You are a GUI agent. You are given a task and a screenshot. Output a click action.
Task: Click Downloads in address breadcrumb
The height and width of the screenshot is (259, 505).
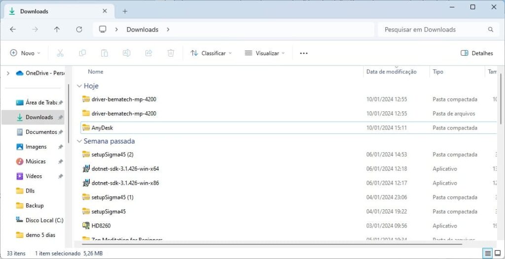143,30
